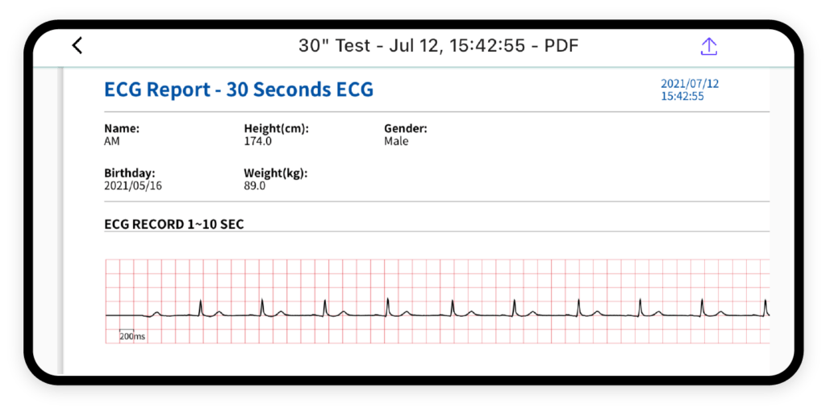Click the PDF title in header
Screen dimensions: 826x412
pos(438,46)
